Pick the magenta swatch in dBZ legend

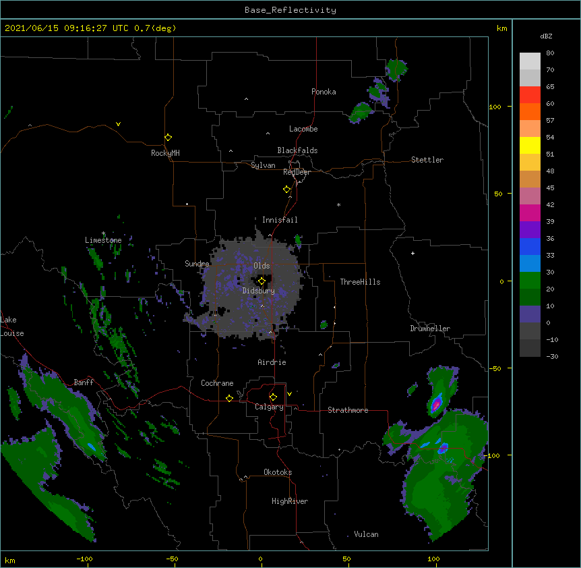tap(530, 212)
